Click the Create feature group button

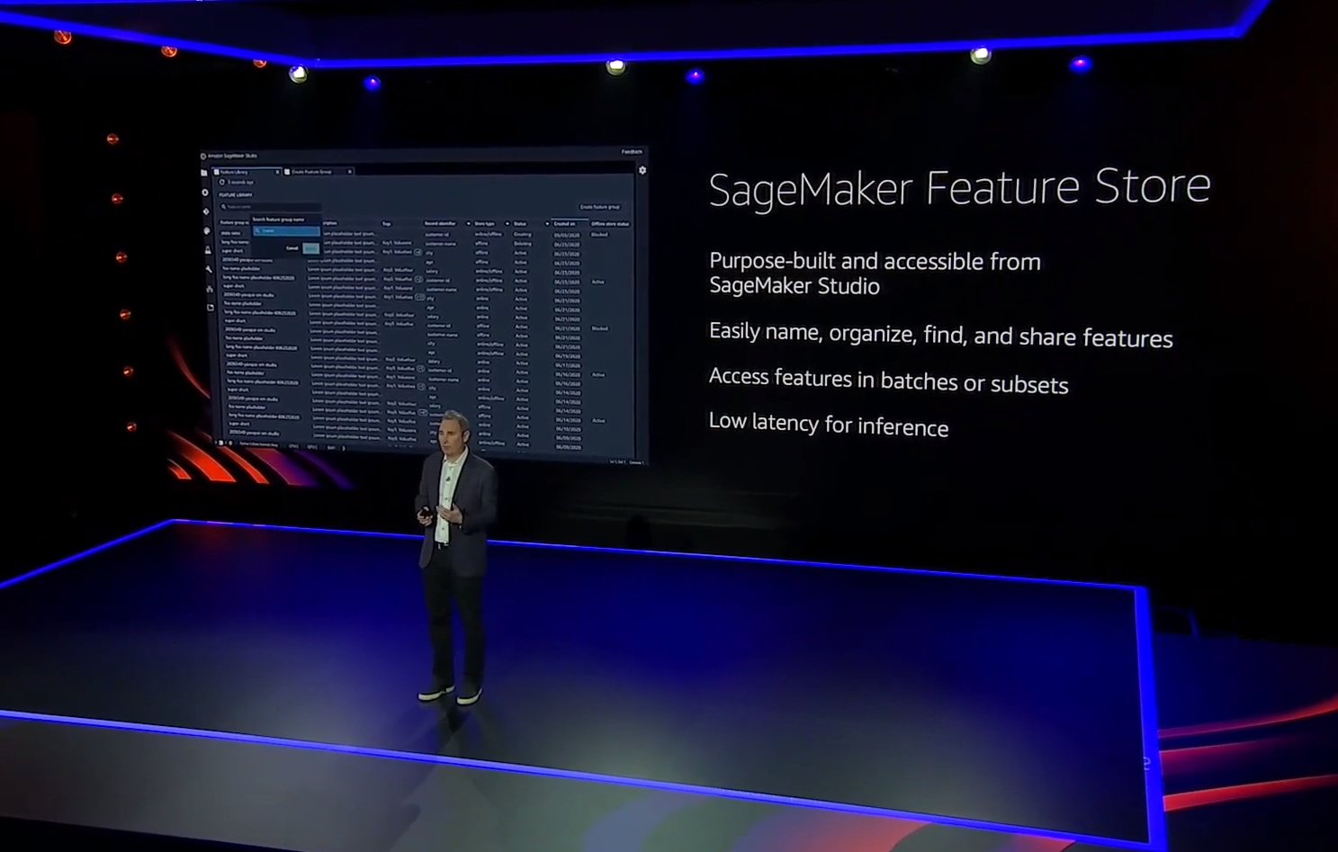point(599,207)
